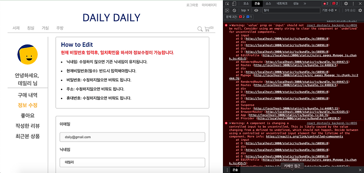Switch to the 콘솔 tab in top bar
Image resolution: width=364 pixels, height=173 pixels.
pyautogui.click(x=257, y=4)
